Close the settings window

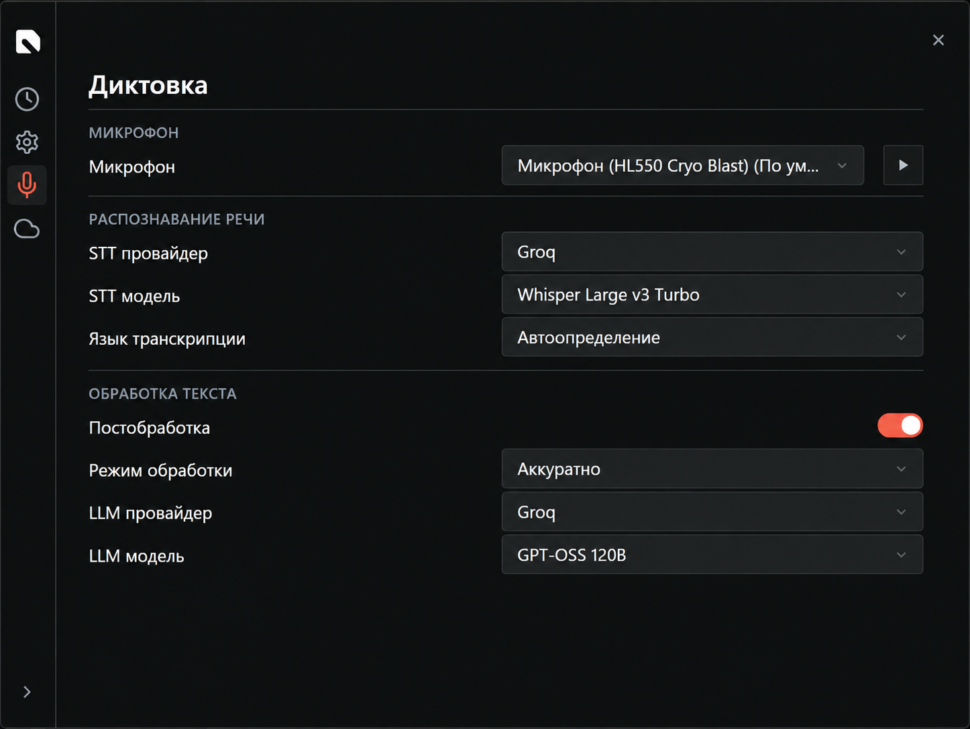[x=938, y=40]
